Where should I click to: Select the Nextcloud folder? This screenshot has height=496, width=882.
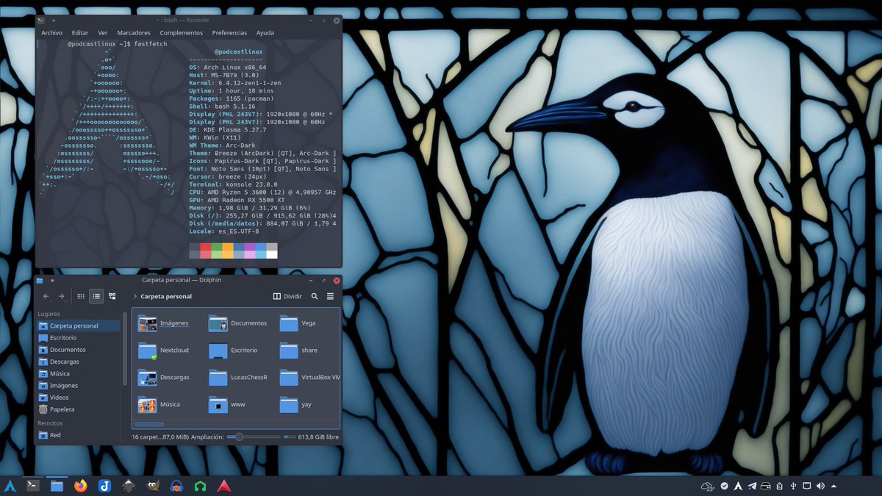tap(164, 351)
